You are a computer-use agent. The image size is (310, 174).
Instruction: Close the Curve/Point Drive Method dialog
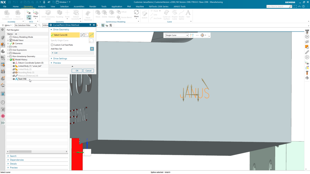(x=94, y=25)
